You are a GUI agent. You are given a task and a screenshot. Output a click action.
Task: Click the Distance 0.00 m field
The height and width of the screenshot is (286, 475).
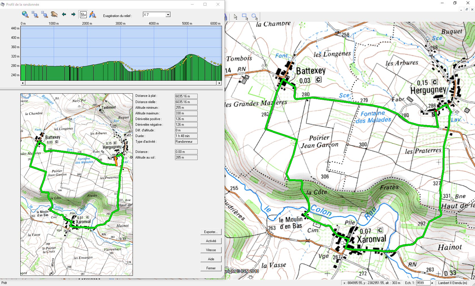pos(186,152)
